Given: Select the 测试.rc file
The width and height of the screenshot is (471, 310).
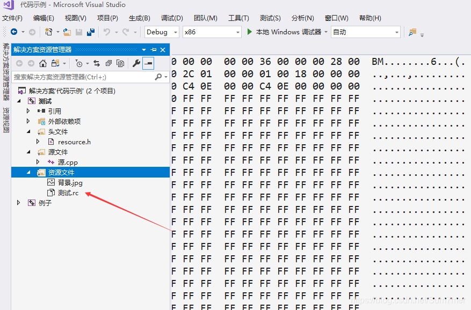Looking at the screenshot, I should pyautogui.click(x=68, y=193).
